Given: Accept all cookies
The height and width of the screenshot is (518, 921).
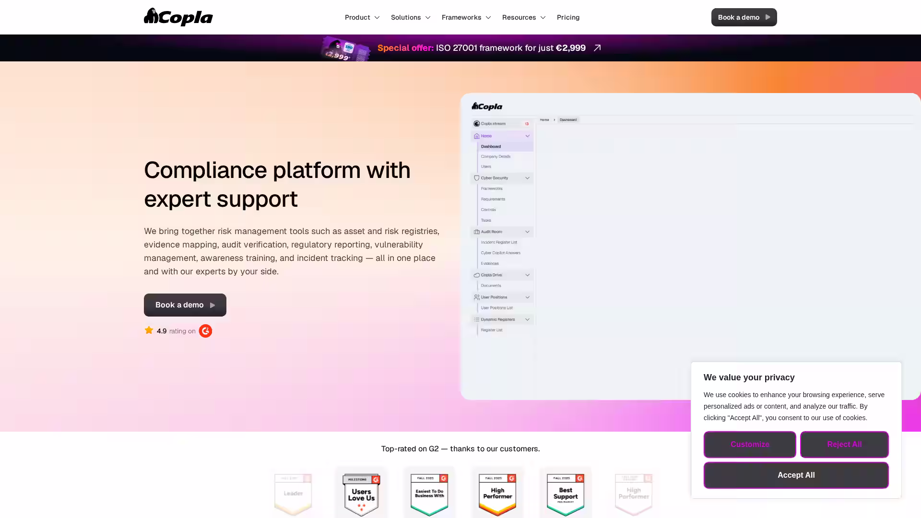Looking at the screenshot, I should click(x=796, y=475).
